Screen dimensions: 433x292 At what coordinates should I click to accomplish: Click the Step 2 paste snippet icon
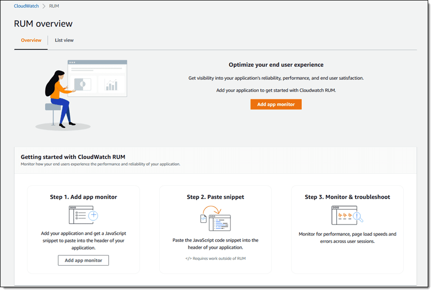pos(216,218)
